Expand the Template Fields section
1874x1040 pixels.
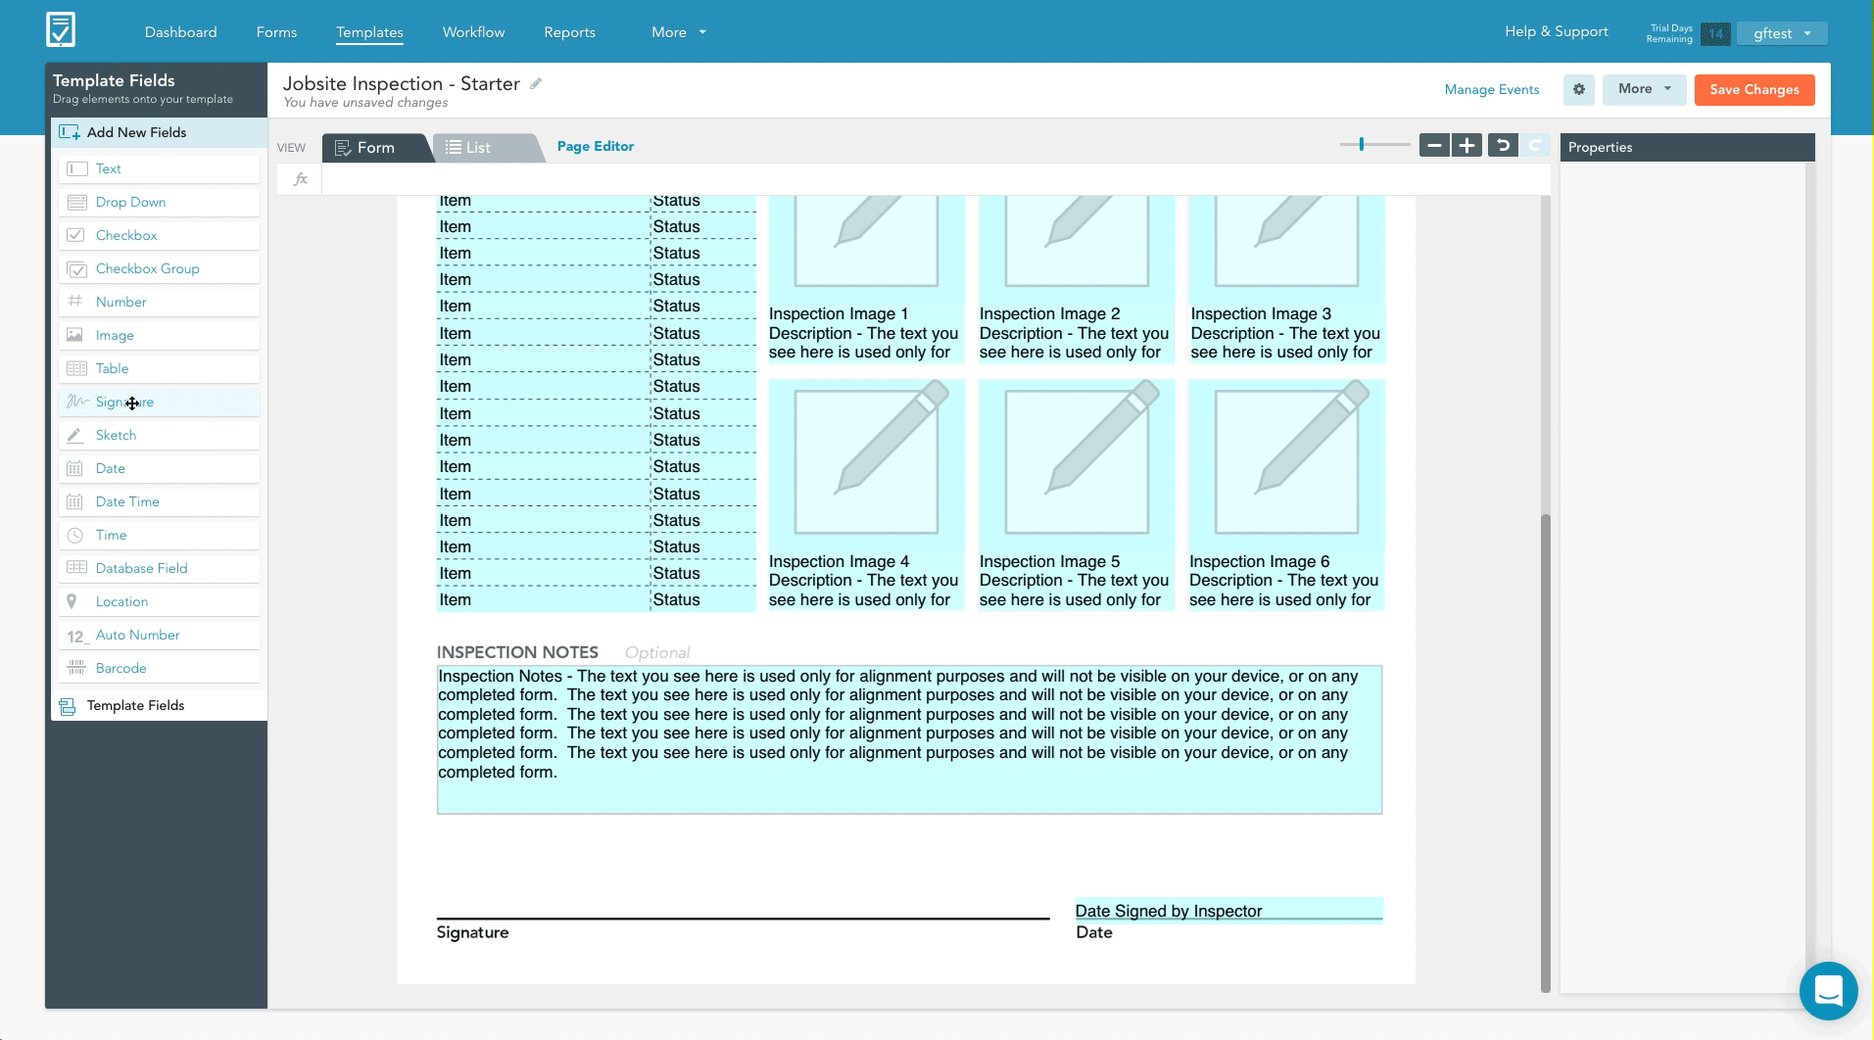157,705
